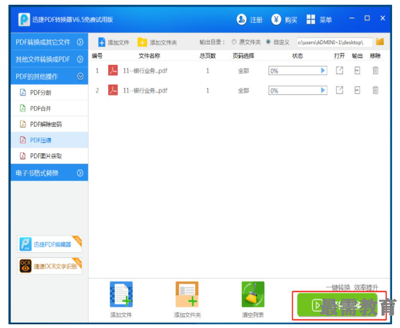Open the output location for row 2
400x328 pixels.
click(357, 90)
